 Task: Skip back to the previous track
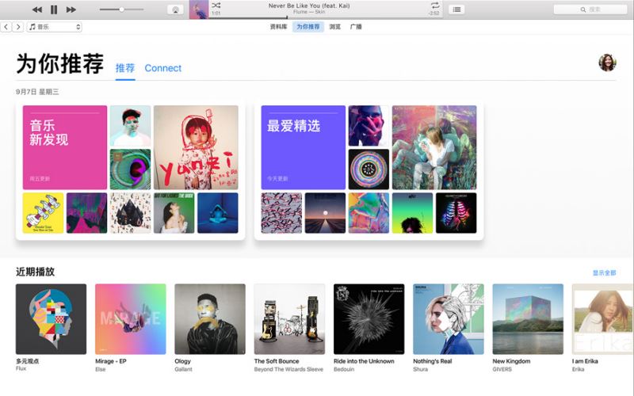coord(36,10)
